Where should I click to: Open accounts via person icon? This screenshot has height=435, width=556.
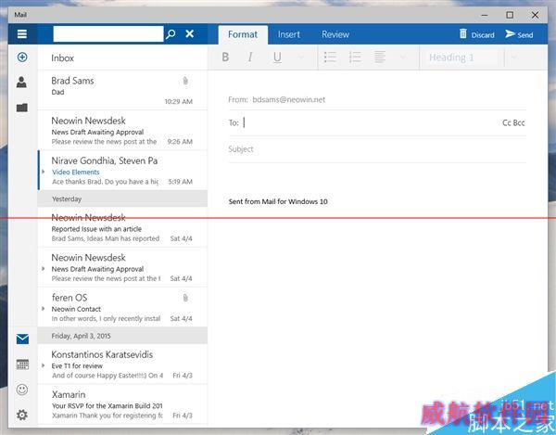(21, 82)
